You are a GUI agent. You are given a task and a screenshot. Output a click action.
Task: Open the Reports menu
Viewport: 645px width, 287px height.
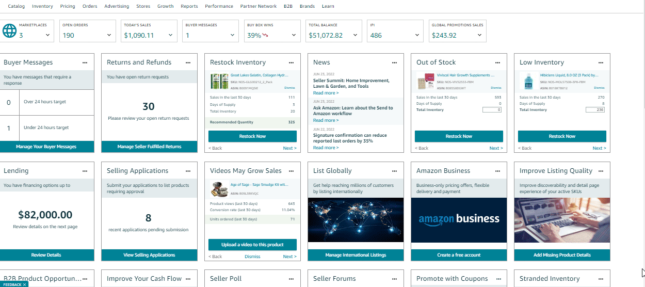[x=189, y=6]
